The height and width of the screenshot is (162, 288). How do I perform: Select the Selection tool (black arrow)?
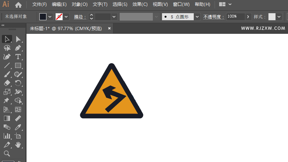pyautogui.click(x=7, y=39)
